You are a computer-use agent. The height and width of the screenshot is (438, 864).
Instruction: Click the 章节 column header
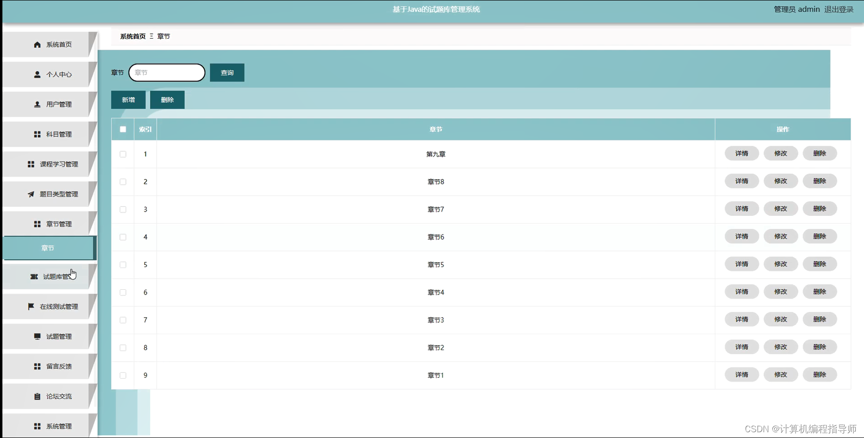(436, 129)
